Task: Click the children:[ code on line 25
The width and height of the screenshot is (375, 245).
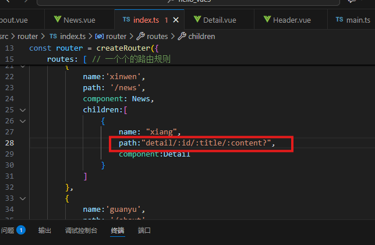Action: (105, 110)
